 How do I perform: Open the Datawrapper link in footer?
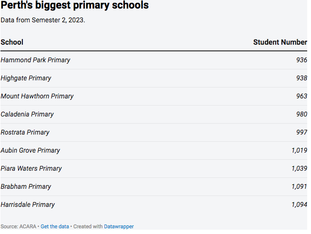(119, 226)
